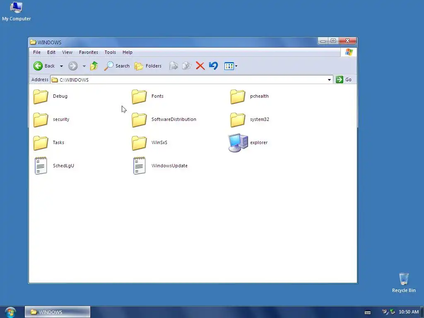Click the keyboard tray icon
The height and width of the screenshot is (318, 424).
point(368,312)
